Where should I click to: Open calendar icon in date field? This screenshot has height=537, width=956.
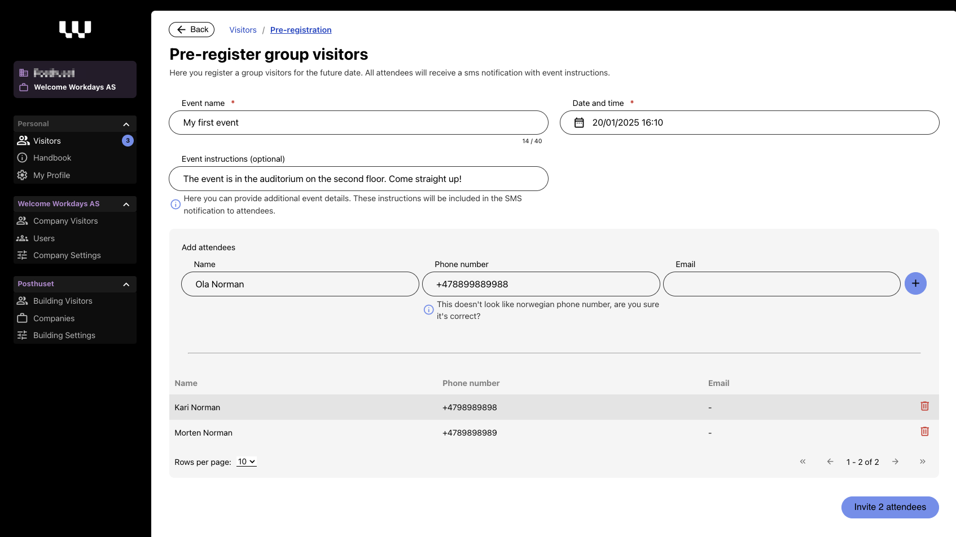[579, 123]
